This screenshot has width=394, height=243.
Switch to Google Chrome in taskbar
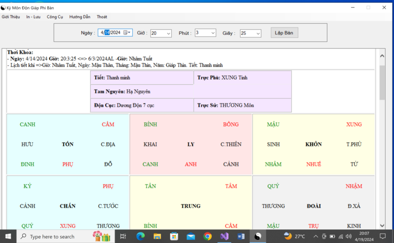click(208, 236)
